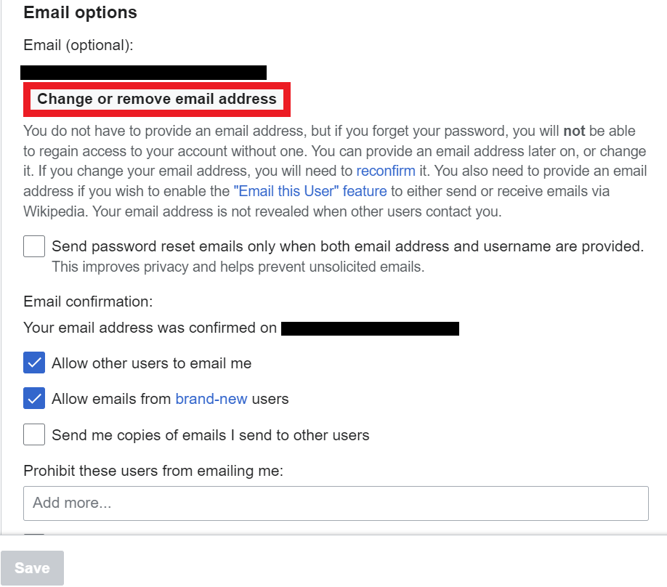Visit the "brand-new" users link

coord(211,398)
